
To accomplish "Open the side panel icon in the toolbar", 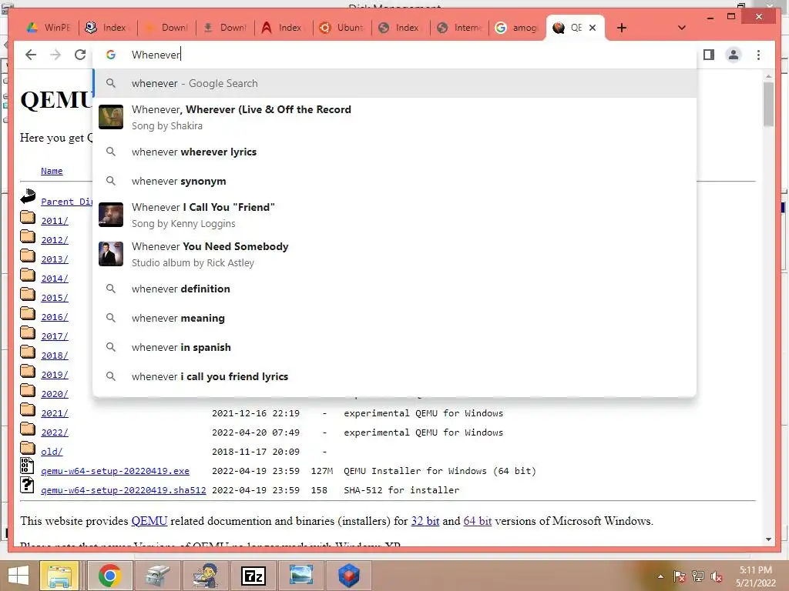I will [709, 55].
